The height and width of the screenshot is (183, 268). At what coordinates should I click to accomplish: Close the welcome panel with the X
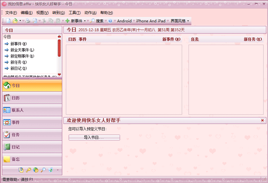coord(262,120)
